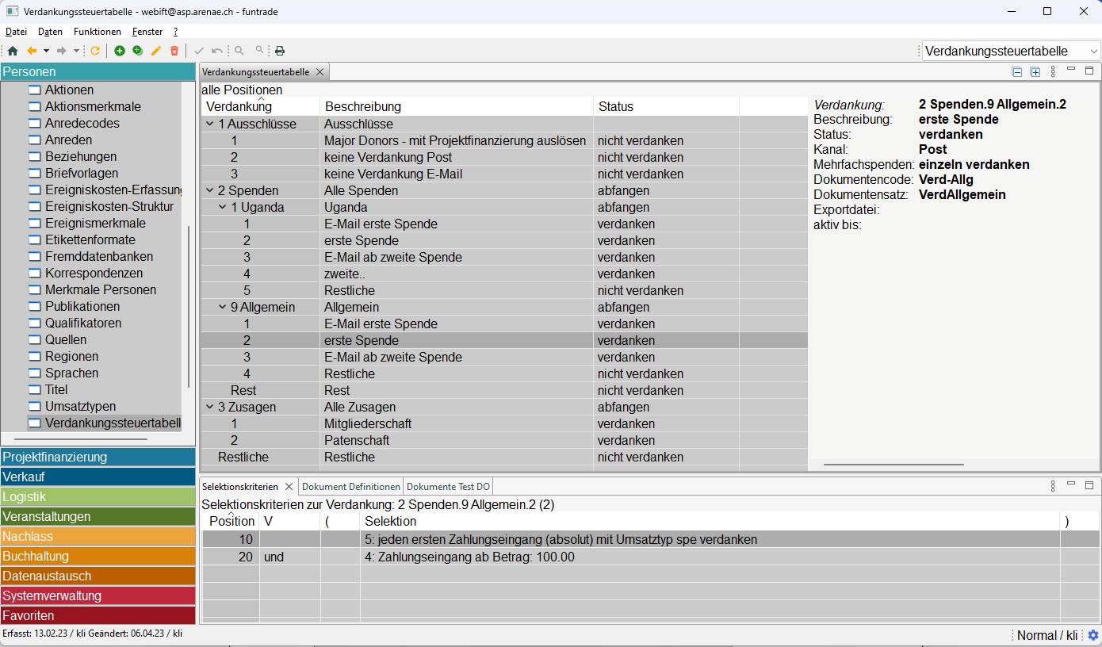Screen dimensions: 1102x647
Task: Collapse the '9 Allgemein' tree node
Action: pyautogui.click(x=222, y=307)
